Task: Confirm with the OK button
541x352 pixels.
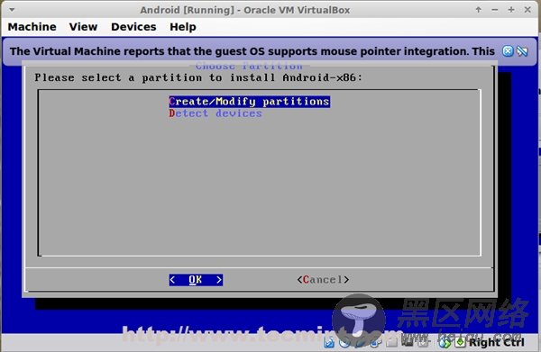Action: click(x=196, y=280)
